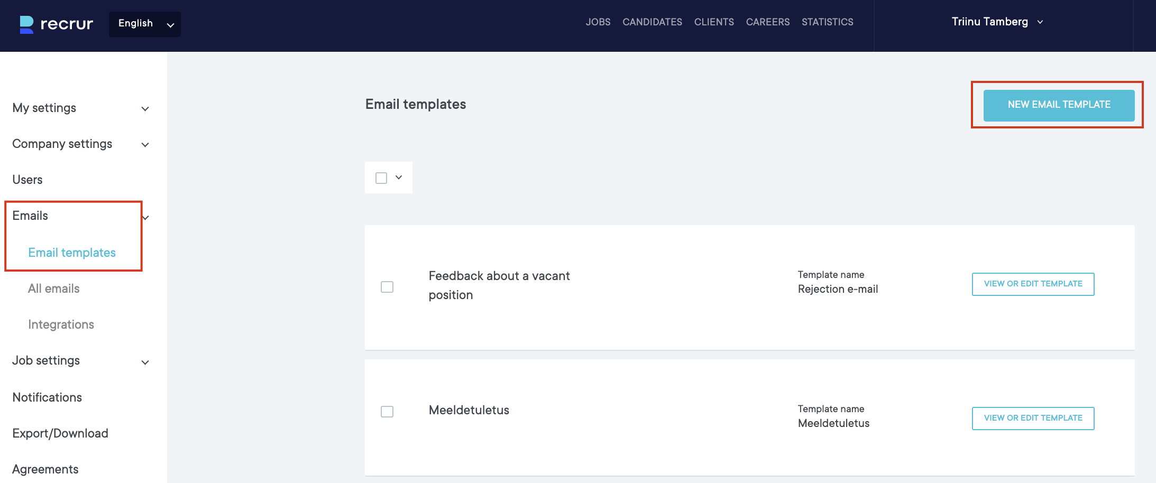
Task: Open the bulk select dropdown arrow
Action: click(399, 178)
